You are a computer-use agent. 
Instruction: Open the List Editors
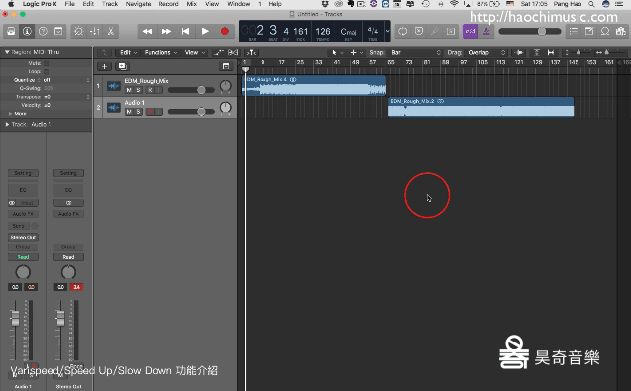tap(574, 31)
